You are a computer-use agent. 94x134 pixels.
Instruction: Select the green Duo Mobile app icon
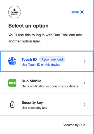point(12,83)
